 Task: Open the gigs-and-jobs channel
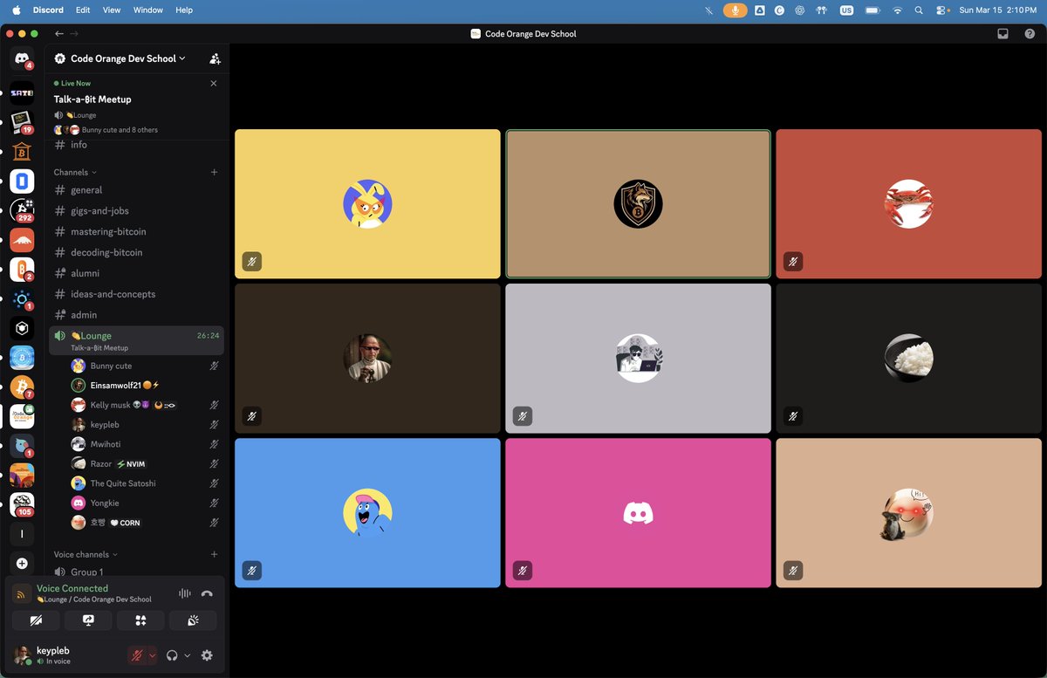pyautogui.click(x=136, y=211)
